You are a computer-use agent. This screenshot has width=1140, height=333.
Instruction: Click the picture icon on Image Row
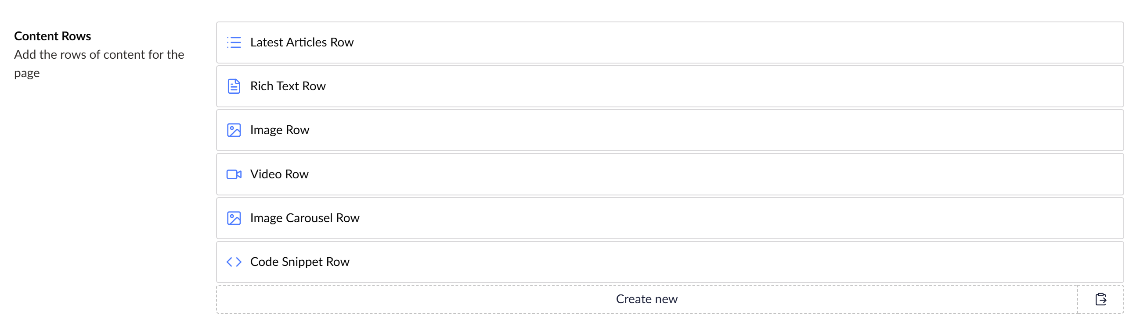[x=234, y=130]
